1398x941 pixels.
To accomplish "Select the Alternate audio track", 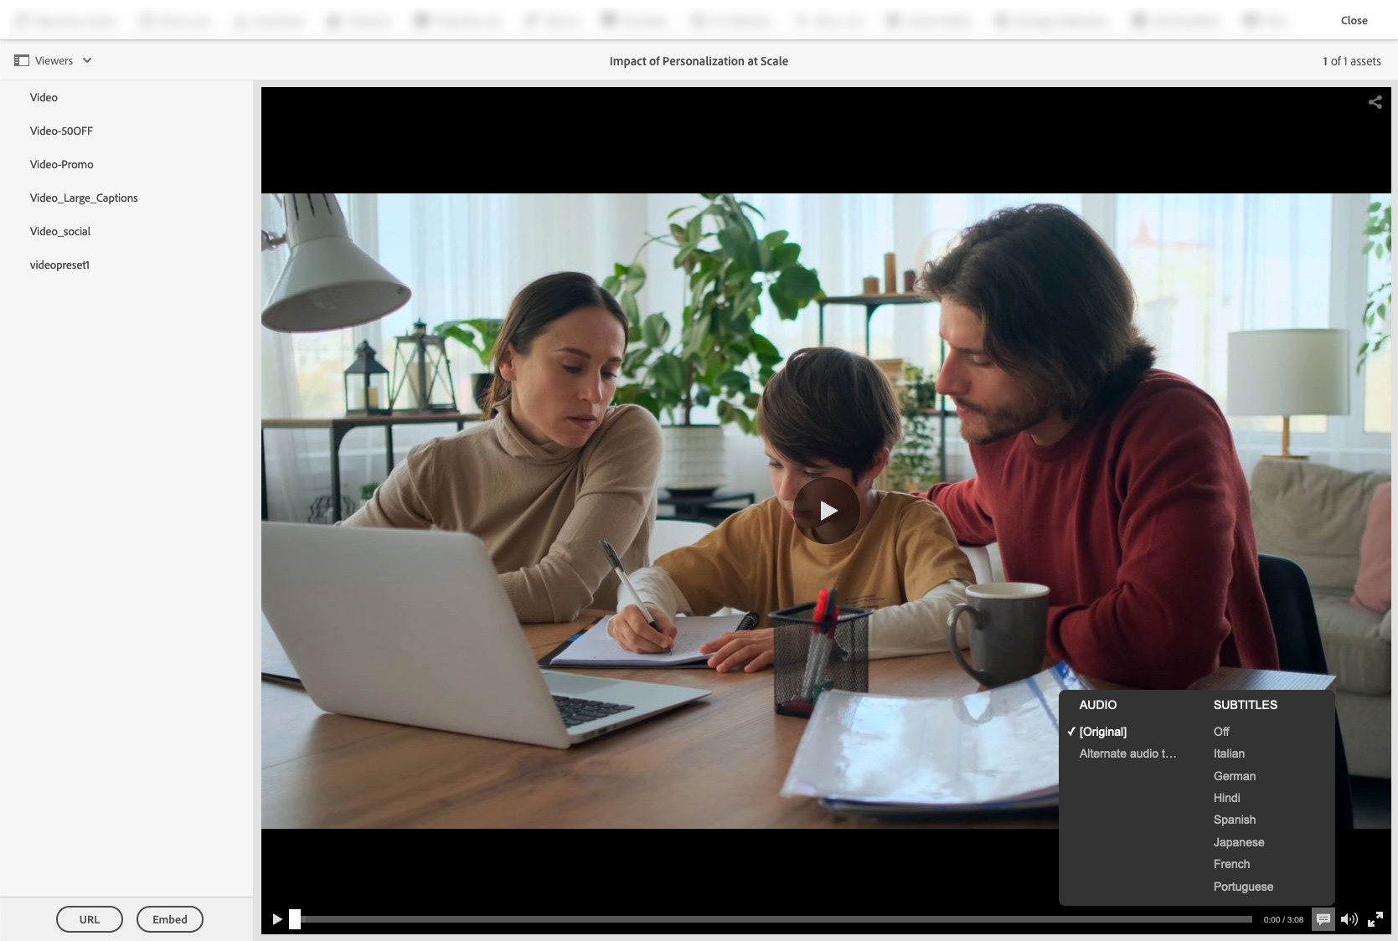I will tap(1127, 753).
